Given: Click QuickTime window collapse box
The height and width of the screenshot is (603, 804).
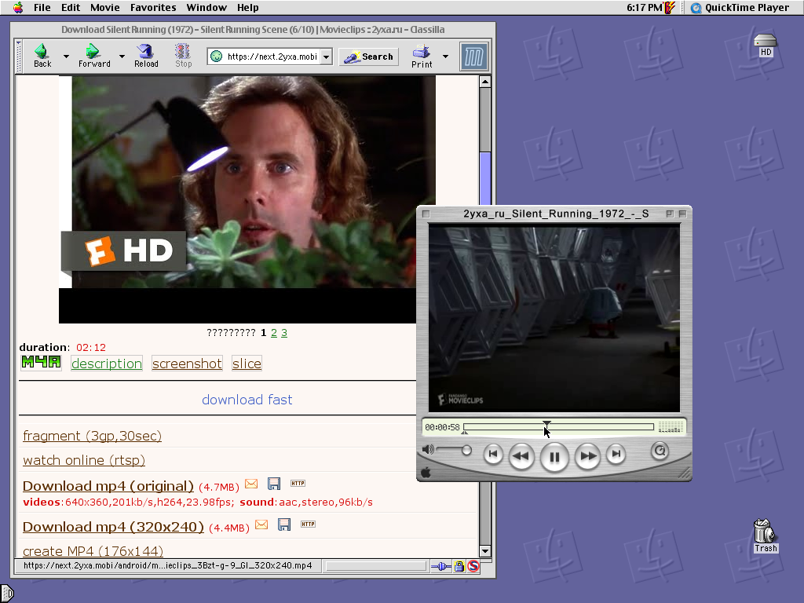Looking at the screenshot, I should pos(682,214).
